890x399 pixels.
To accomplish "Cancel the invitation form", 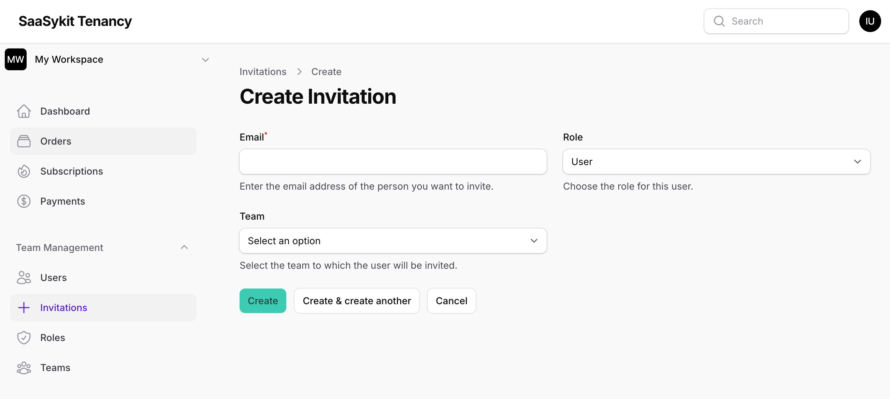I will [x=451, y=301].
